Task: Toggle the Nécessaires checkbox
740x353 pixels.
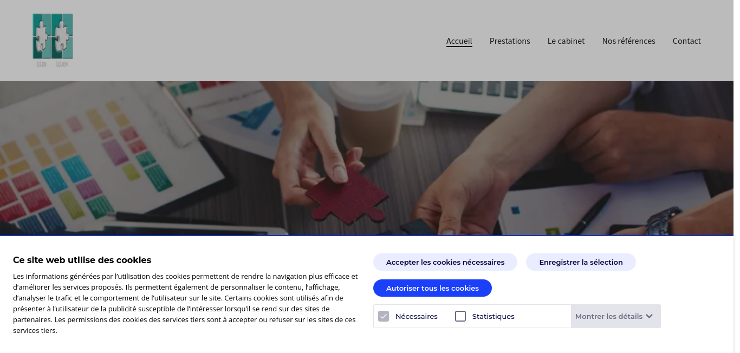Action: (384, 316)
